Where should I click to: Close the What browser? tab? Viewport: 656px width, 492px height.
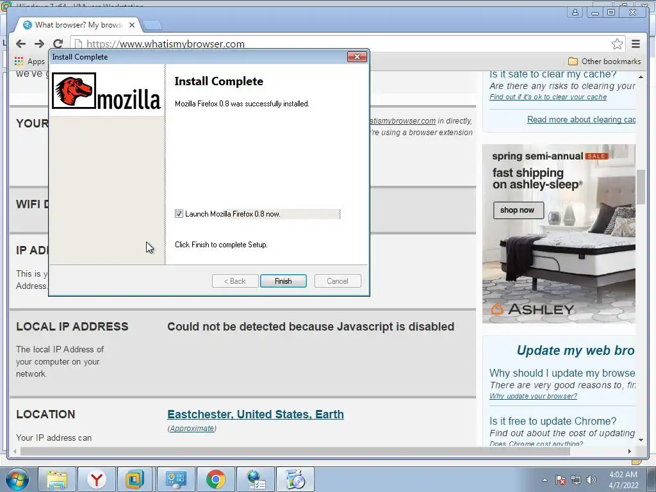point(132,25)
